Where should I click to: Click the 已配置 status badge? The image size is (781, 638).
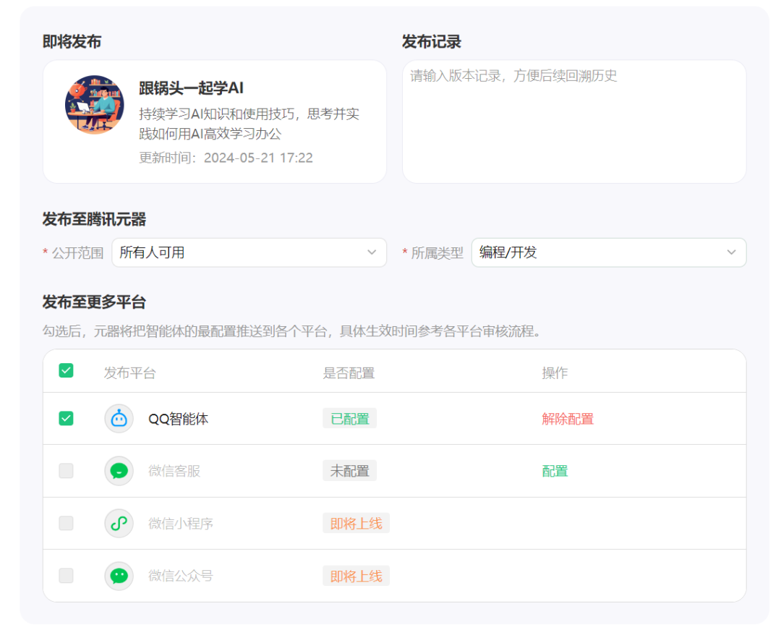[x=349, y=418]
